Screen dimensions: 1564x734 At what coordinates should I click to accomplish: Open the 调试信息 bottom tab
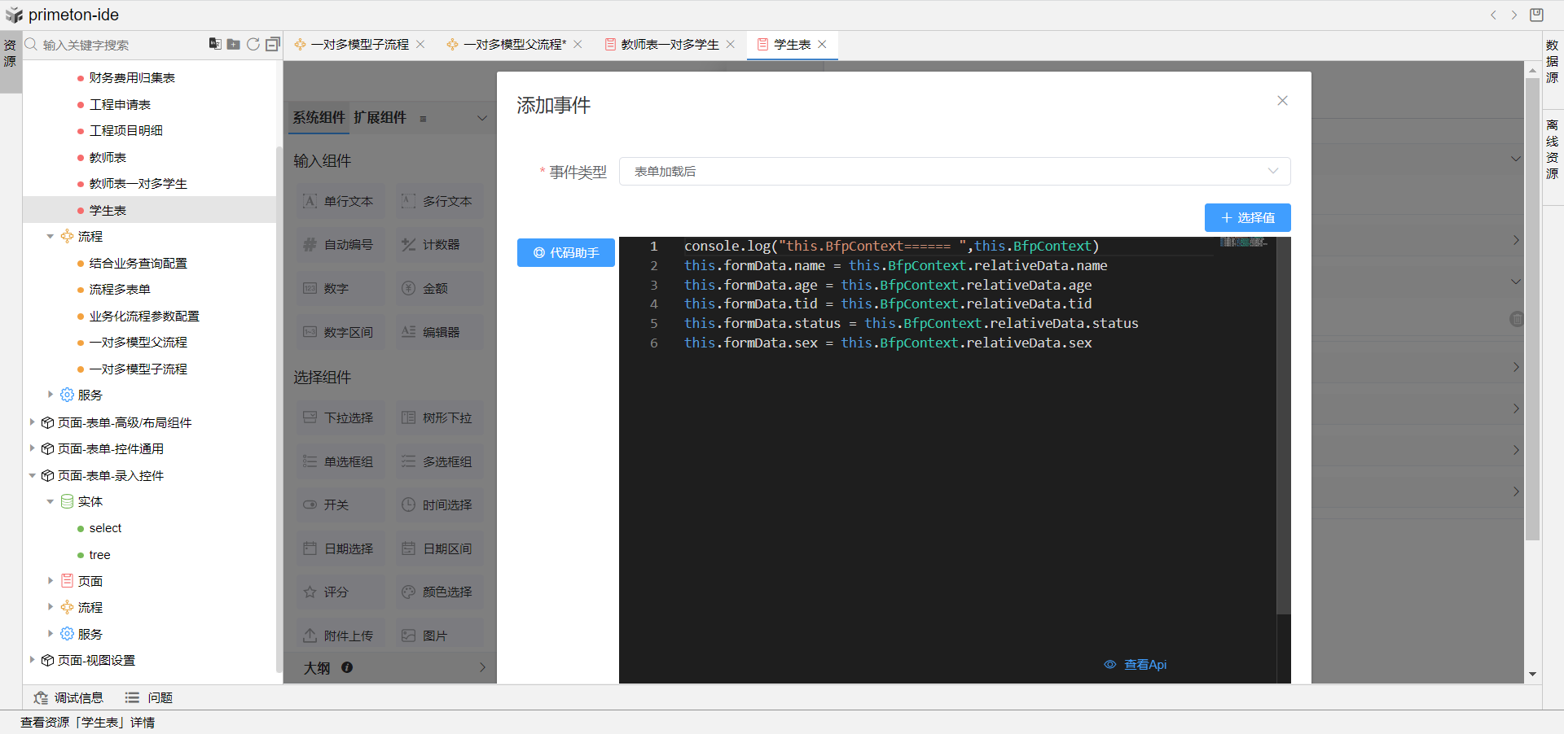pyautogui.click(x=69, y=697)
